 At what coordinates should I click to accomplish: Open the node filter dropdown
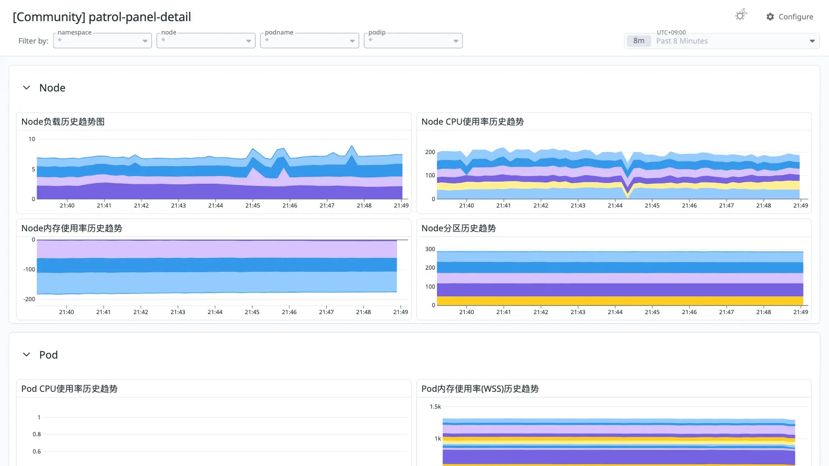(206, 41)
